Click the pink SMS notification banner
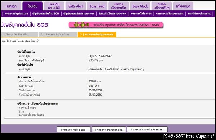 coord(116,25)
